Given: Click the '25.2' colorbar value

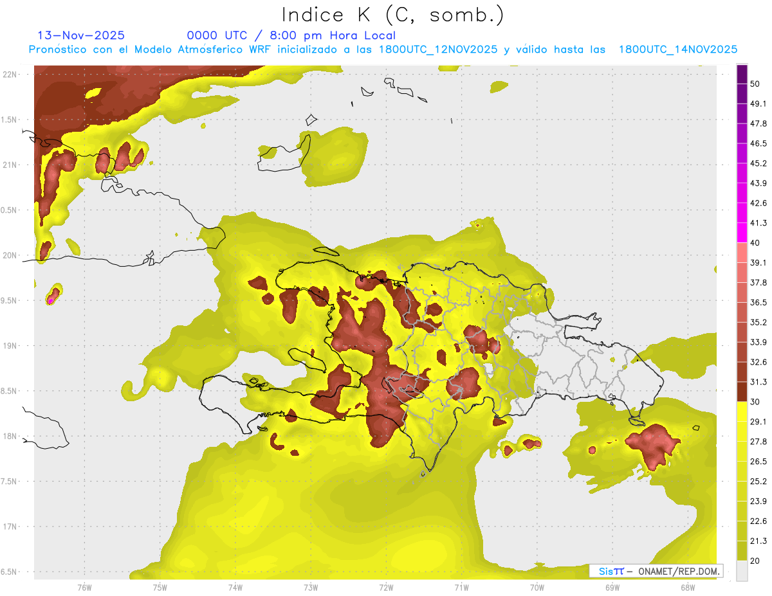Looking at the screenshot, I should click(x=758, y=481).
